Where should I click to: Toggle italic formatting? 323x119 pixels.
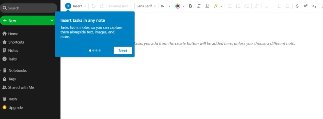(x=199, y=6)
